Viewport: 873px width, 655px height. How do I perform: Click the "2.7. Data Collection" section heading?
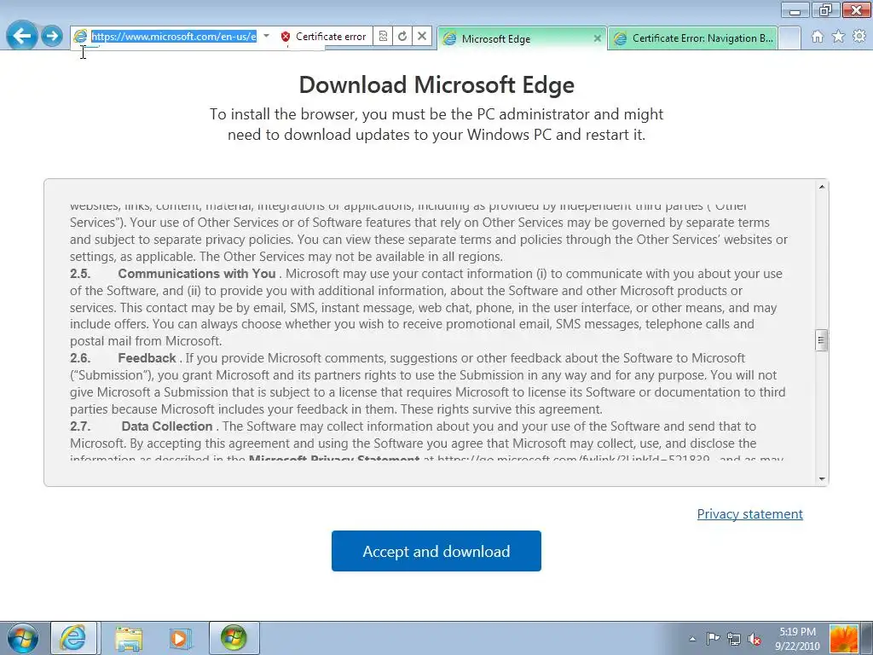pos(142,426)
